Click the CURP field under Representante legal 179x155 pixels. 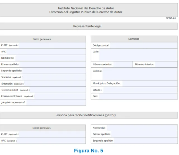pos(52,45)
